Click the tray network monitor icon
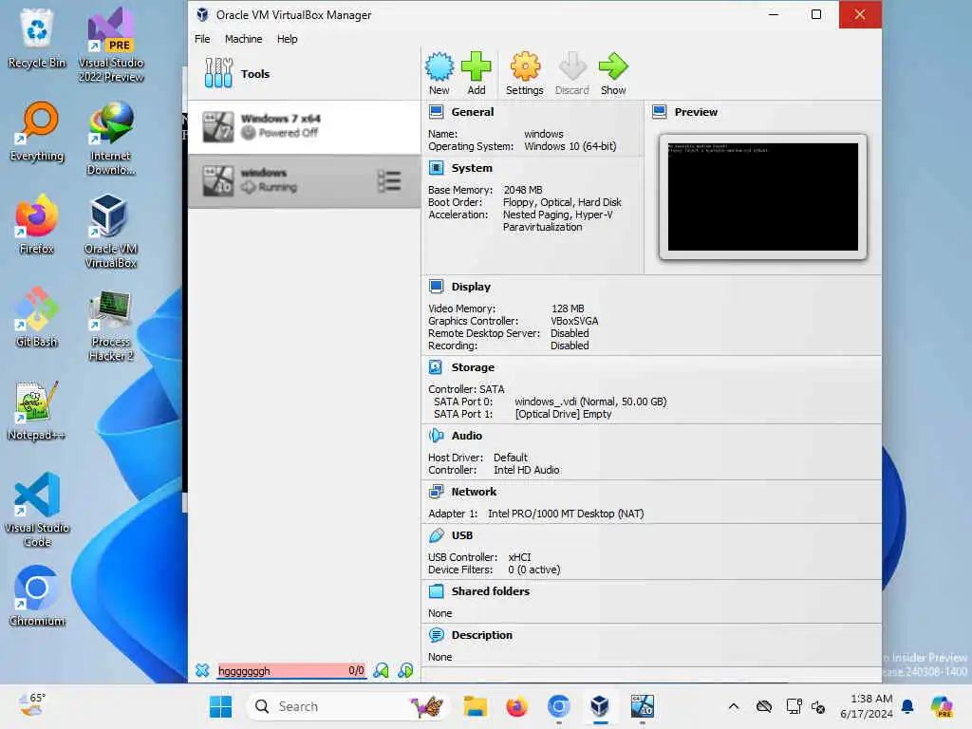 [x=794, y=706]
